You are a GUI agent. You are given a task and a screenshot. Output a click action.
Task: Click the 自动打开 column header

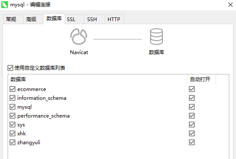tap(201, 80)
